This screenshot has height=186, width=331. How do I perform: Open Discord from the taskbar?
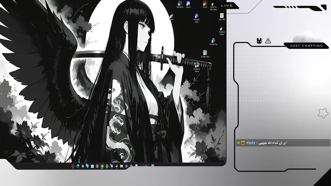[x=112, y=166]
